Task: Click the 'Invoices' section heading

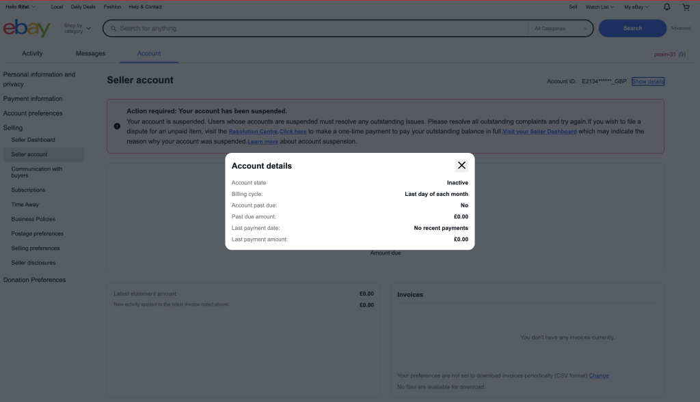Action: point(410,295)
